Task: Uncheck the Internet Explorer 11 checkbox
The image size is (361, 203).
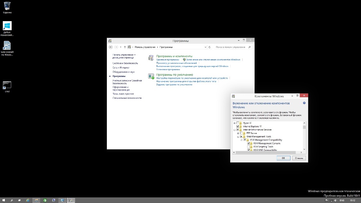Action: pyautogui.click(x=238, y=126)
